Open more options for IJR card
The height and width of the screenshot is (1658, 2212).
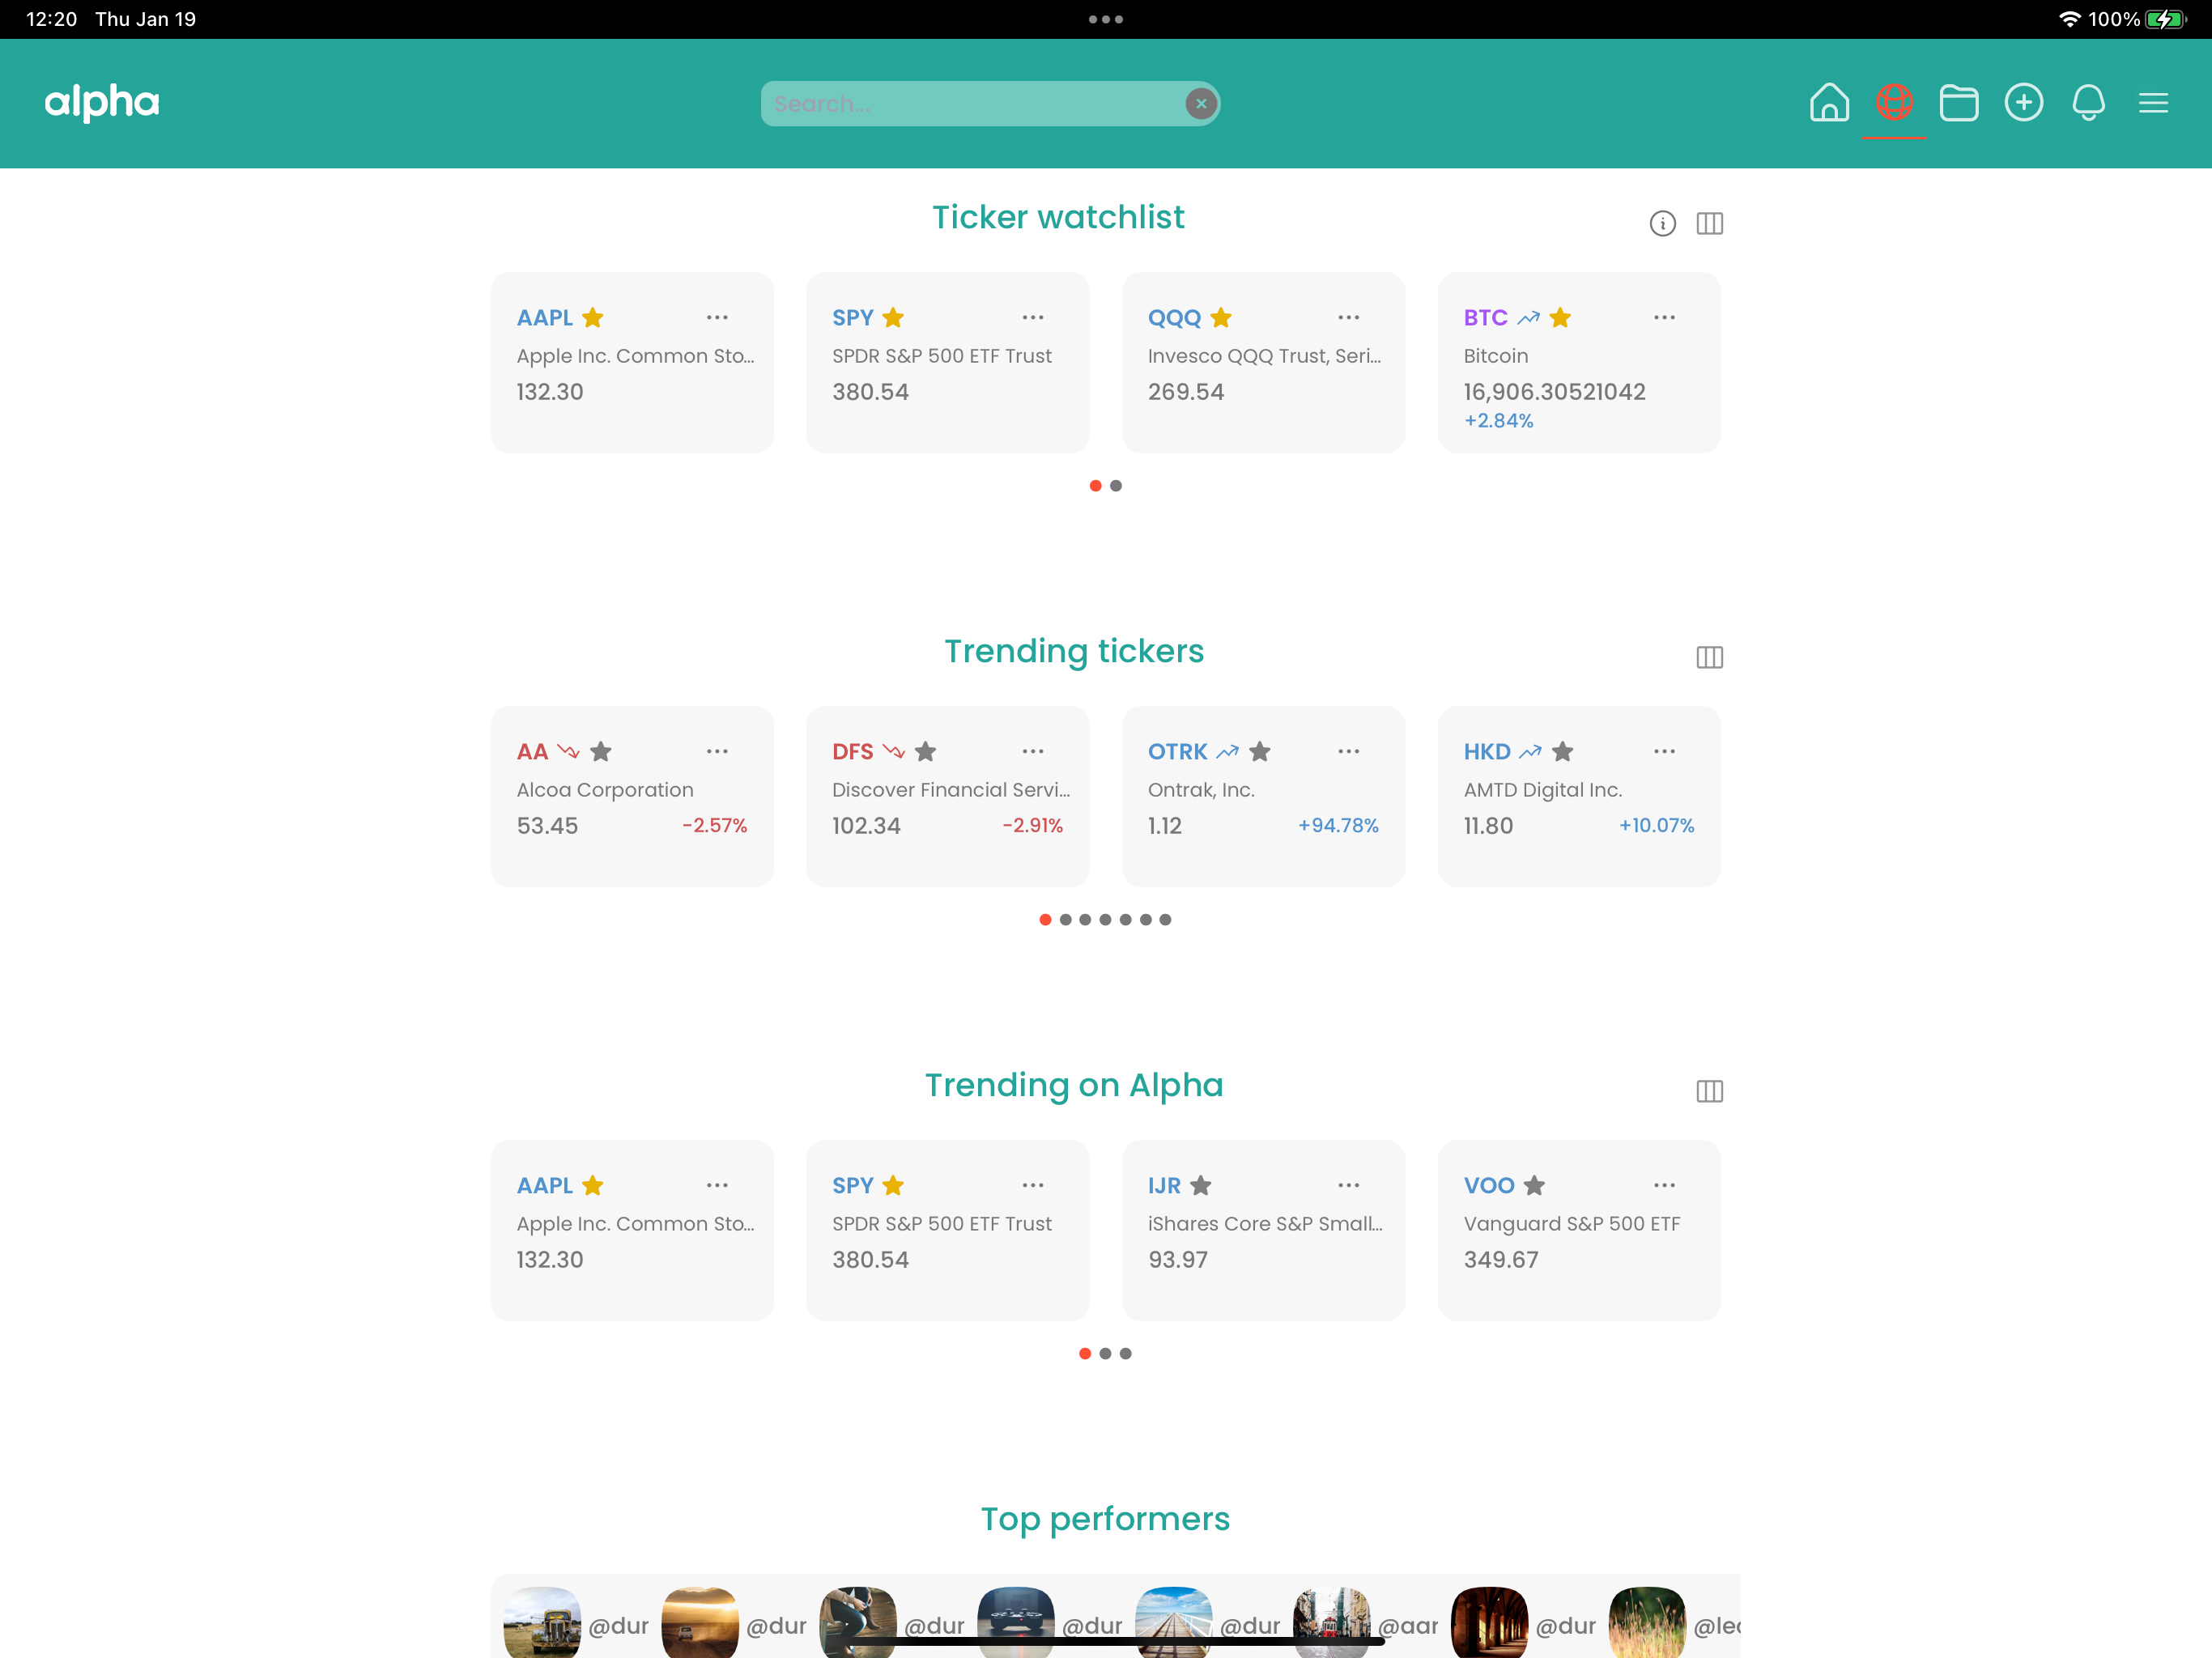click(1349, 1185)
